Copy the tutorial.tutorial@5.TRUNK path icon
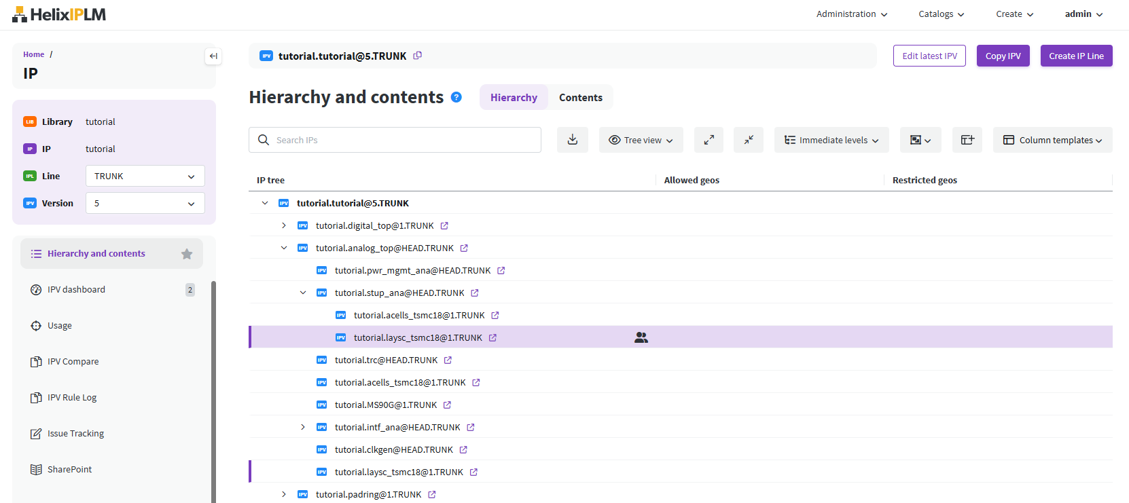Screen dimensions: 1129x503 click(418, 56)
